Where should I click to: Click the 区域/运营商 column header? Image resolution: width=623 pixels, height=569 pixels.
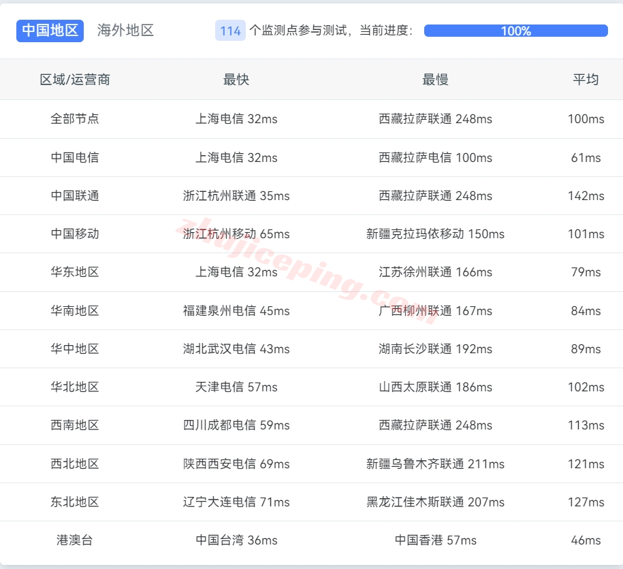pos(75,80)
